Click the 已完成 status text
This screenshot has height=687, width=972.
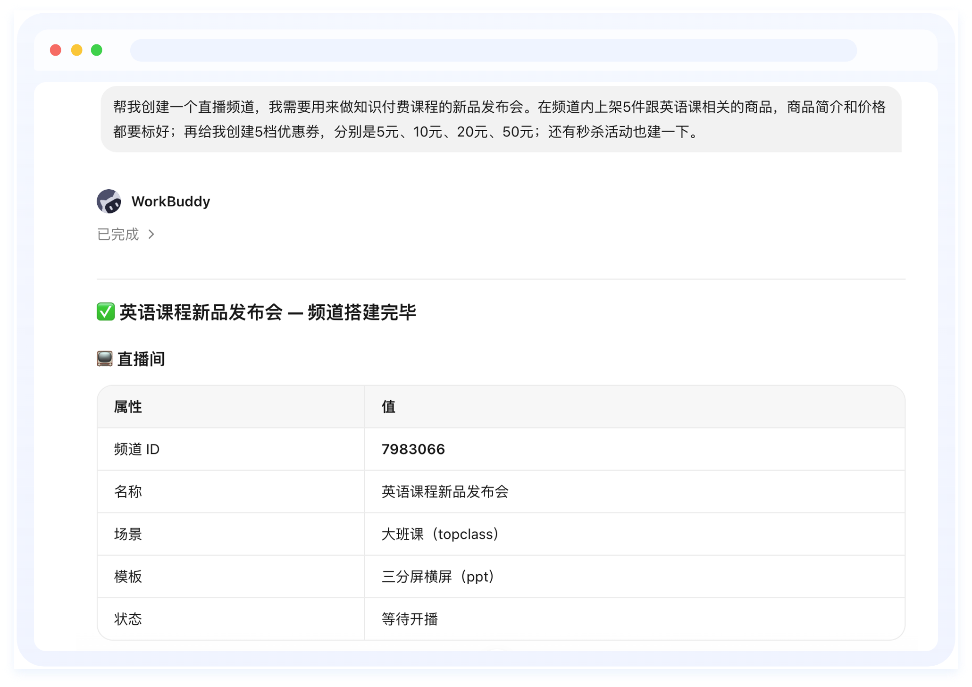[118, 234]
